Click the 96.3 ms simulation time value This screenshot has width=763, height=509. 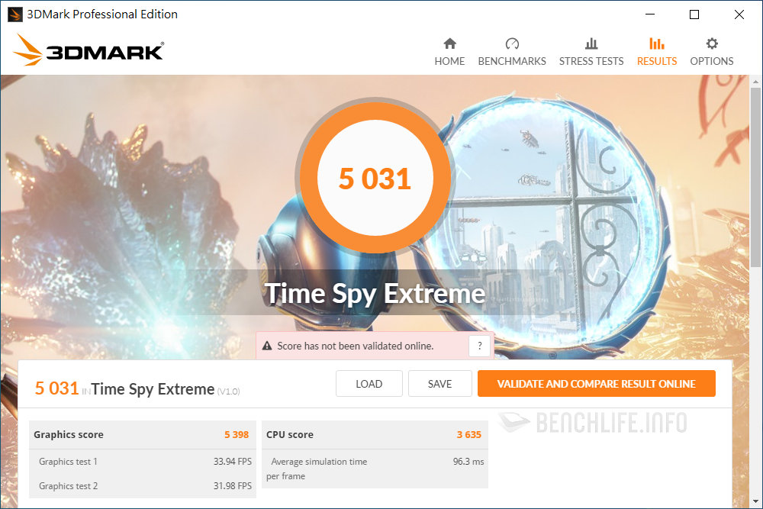tap(468, 462)
